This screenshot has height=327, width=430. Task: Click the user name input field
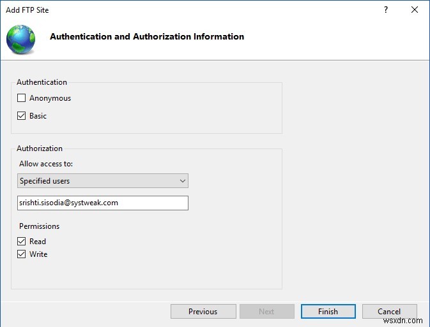coord(103,203)
